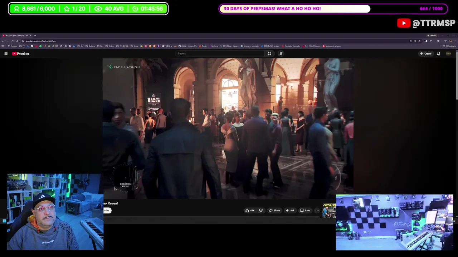Open the Bills bookmarks folder
The height and width of the screenshot is (257, 458).
(x=101, y=46)
